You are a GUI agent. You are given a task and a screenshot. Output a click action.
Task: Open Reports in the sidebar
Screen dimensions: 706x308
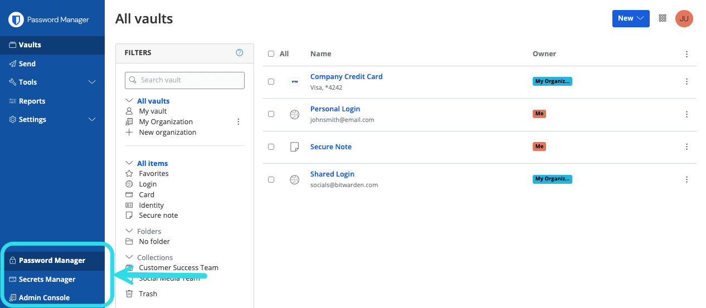[52, 101]
